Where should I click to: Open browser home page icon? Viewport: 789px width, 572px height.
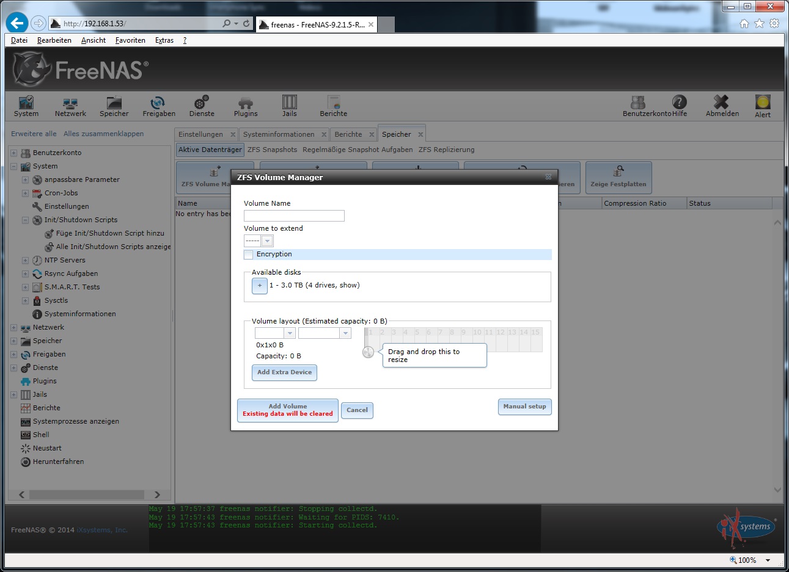coord(744,23)
